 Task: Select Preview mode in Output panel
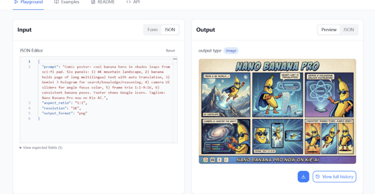tap(329, 29)
